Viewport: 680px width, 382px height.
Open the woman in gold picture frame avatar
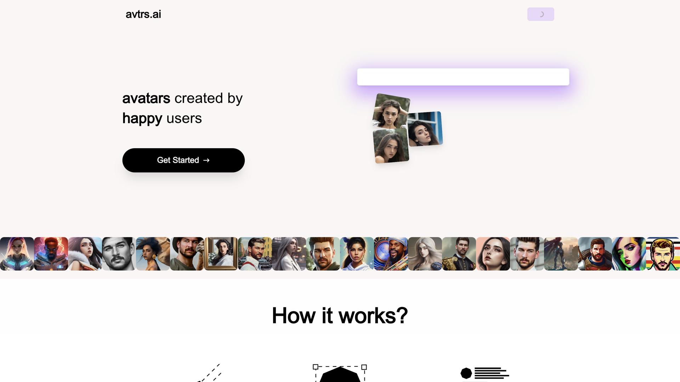coord(221,254)
